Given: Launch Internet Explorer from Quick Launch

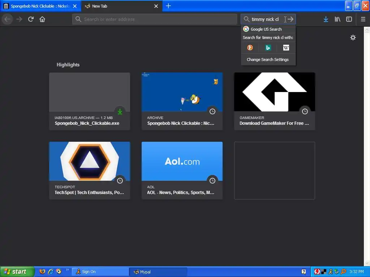Looking at the screenshot, I should click(x=51, y=271).
